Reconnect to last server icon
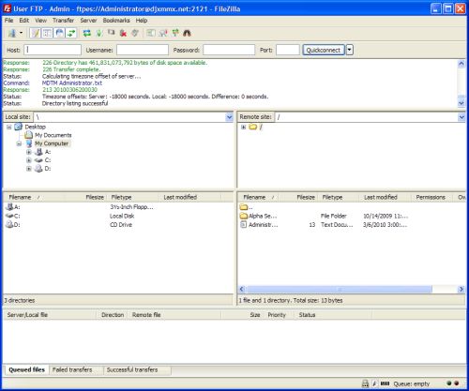469x391 pixels. coord(135,33)
